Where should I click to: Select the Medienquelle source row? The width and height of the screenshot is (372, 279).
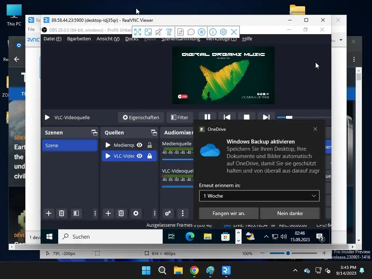(x=129, y=145)
